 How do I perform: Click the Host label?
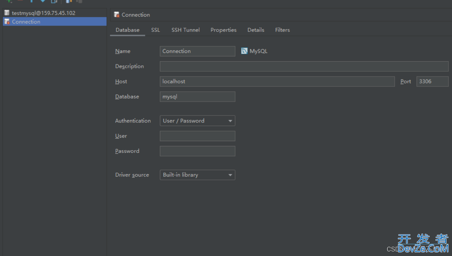121,82
